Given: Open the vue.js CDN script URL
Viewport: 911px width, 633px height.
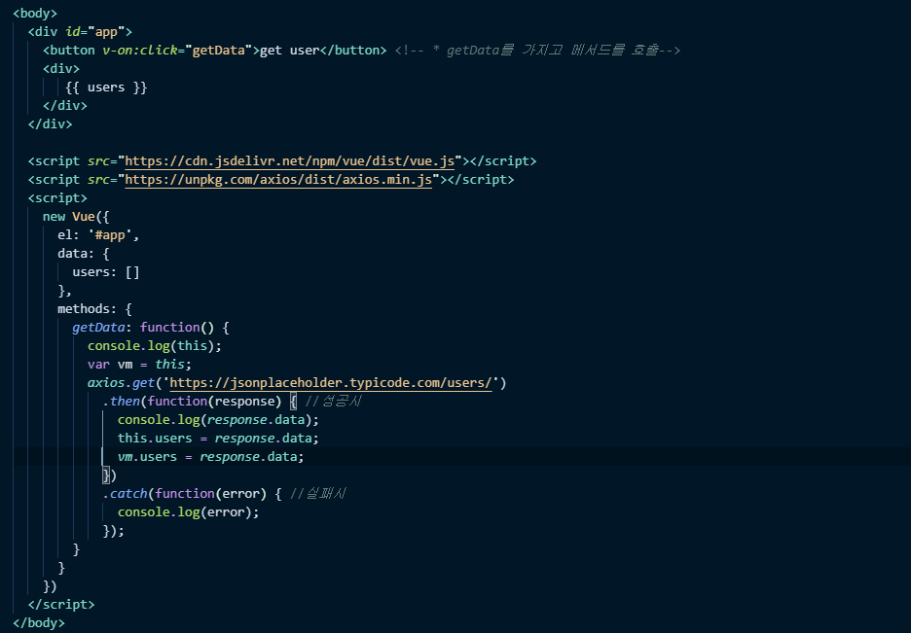Looking at the screenshot, I should coord(289,161).
